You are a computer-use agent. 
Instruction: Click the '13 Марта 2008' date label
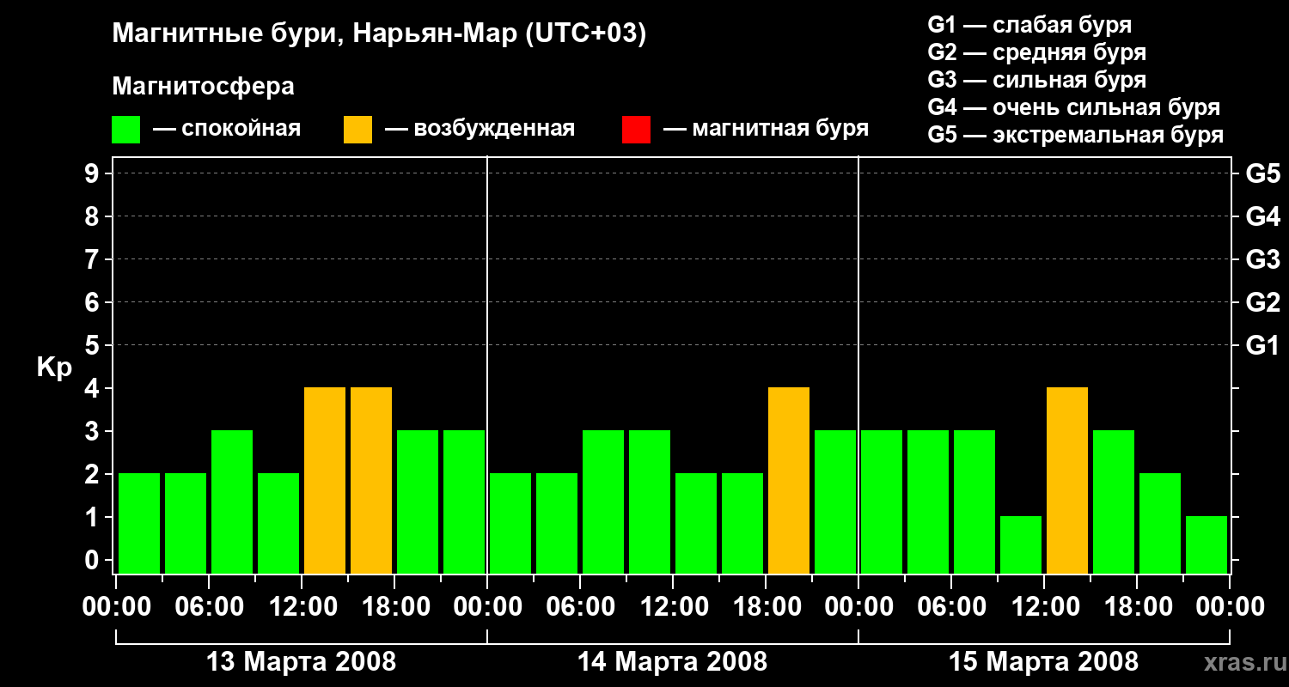302,662
